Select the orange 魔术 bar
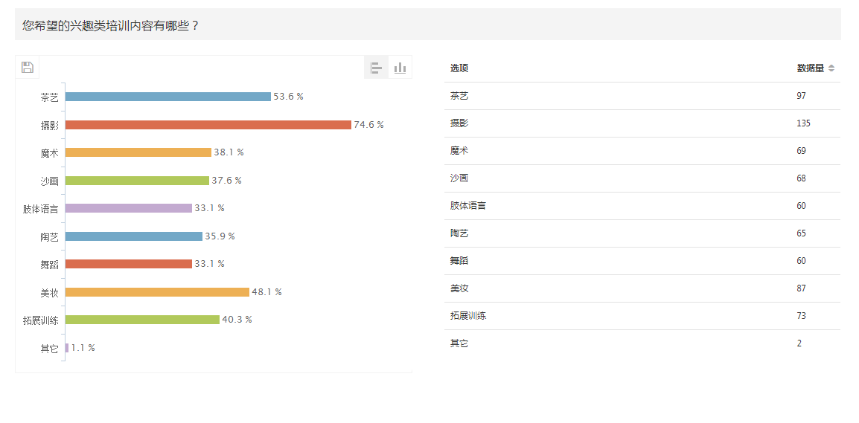The width and height of the screenshot is (859, 423). (138, 152)
